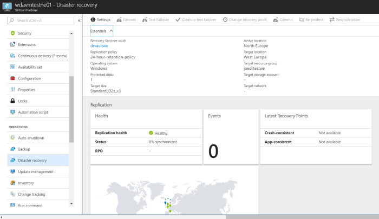Open the Automation script menu item
Image resolution: width=379 pixels, height=219 pixels.
coord(33,112)
